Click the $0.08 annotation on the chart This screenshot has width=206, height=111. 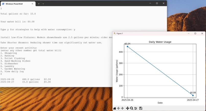tap(193, 93)
